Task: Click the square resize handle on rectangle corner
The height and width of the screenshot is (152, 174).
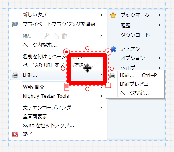Action: [108, 85]
